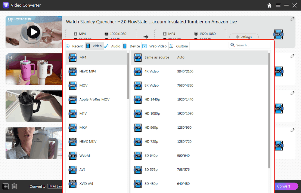This screenshot has height=193, width=301.
Task: Add files with the plus icon
Action: 6,186
